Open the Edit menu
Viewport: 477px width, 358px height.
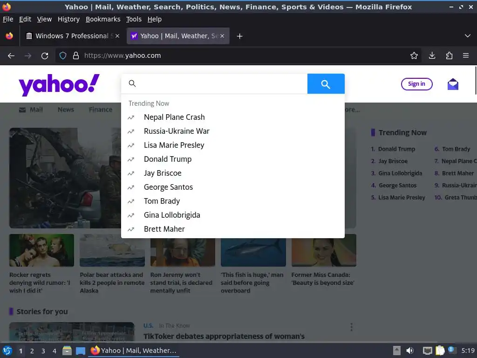[25, 19]
